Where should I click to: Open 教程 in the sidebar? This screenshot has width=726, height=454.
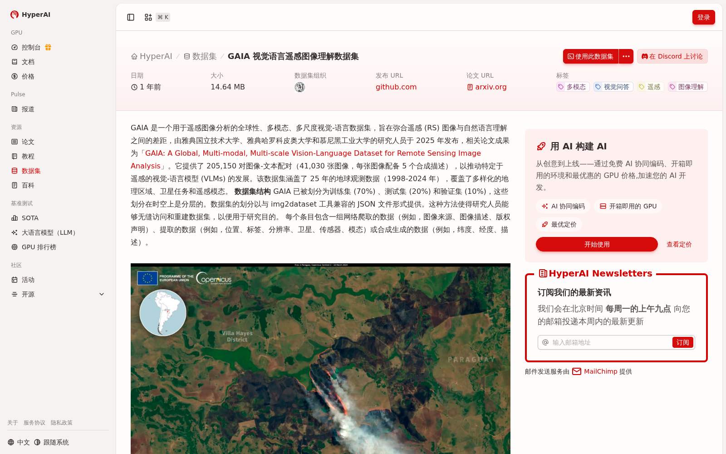coord(58,156)
